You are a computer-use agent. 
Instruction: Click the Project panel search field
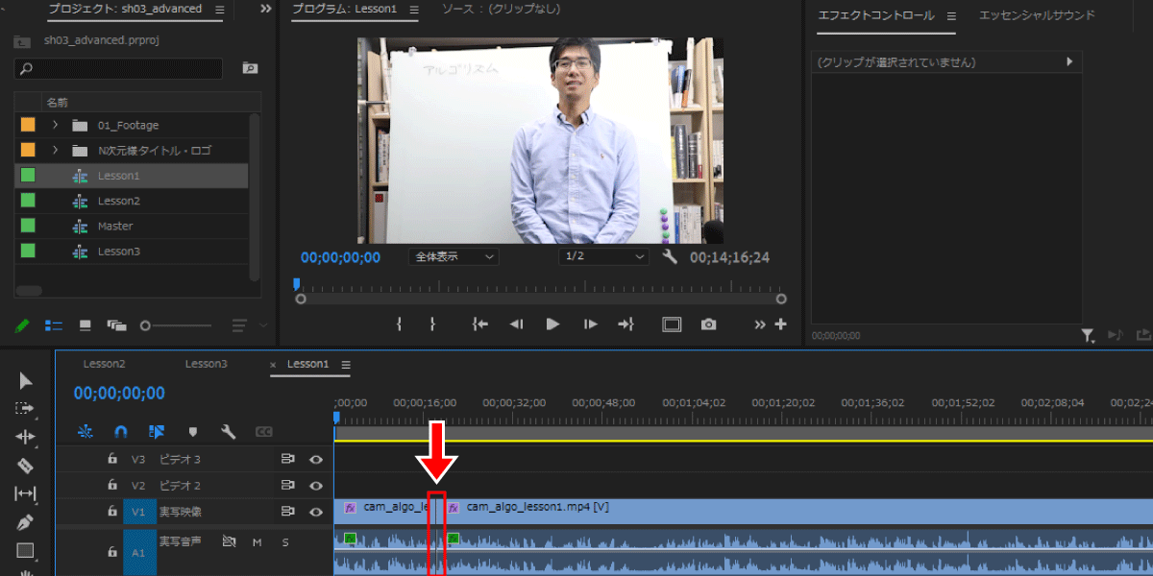point(119,68)
